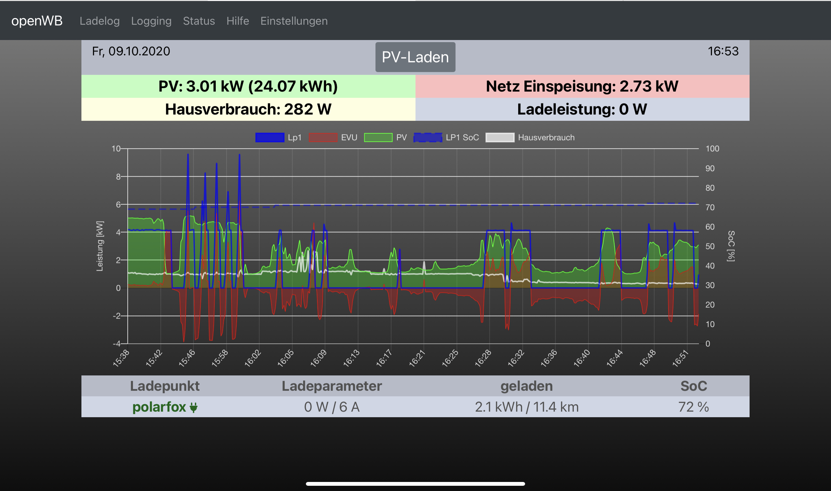Hide Hausverbrauch series via legend
Image resolution: width=831 pixels, height=491 pixels.
pyautogui.click(x=500, y=138)
